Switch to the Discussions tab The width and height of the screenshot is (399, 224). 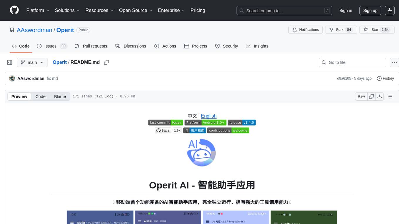point(131,46)
